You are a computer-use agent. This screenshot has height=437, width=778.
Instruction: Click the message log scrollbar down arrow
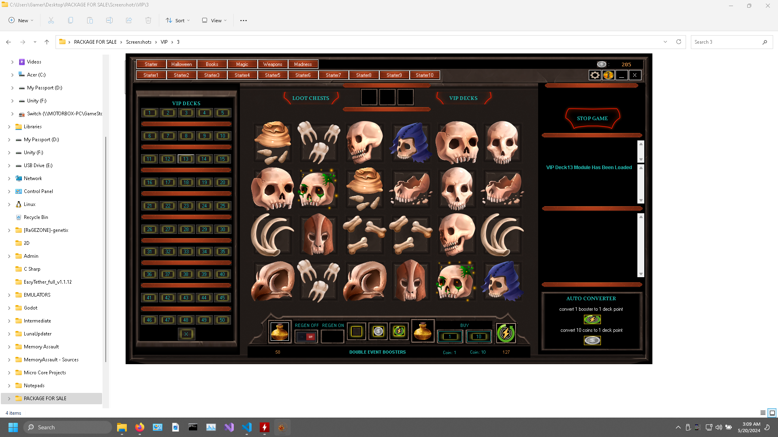tap(641, 201)
